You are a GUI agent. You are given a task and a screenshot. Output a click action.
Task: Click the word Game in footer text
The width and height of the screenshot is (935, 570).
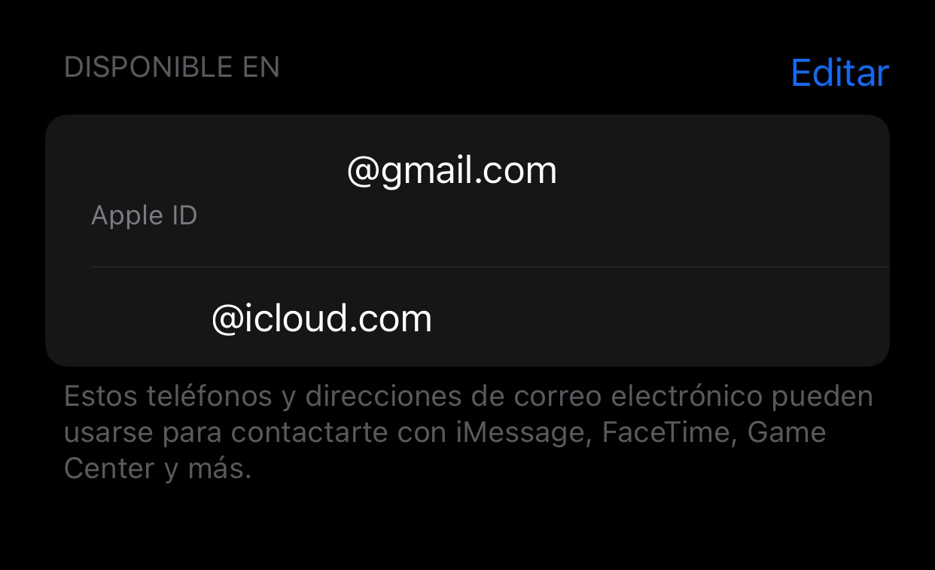pos(787,433)
